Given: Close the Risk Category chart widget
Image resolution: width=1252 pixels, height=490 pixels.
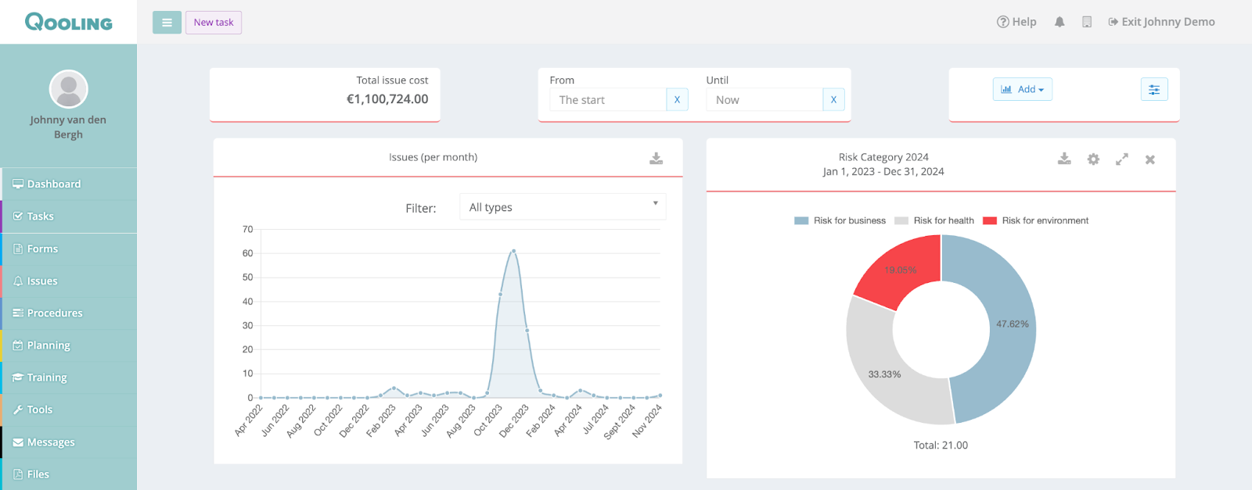Looking at the screenshot, I should [x=1149, y=159].
